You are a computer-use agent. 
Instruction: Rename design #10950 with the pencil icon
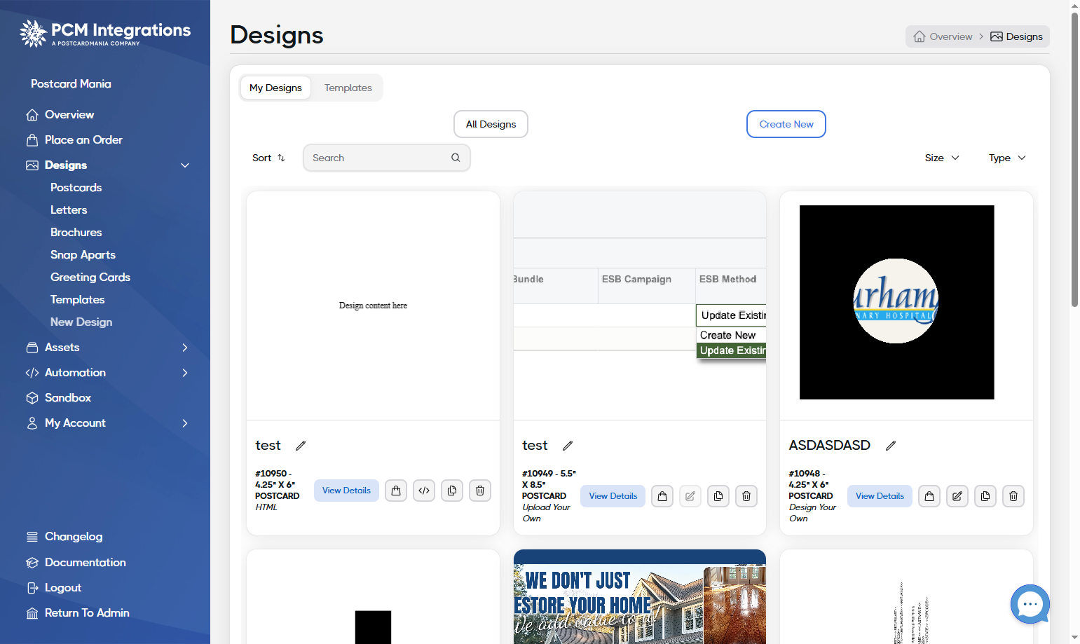pos(301,446)
